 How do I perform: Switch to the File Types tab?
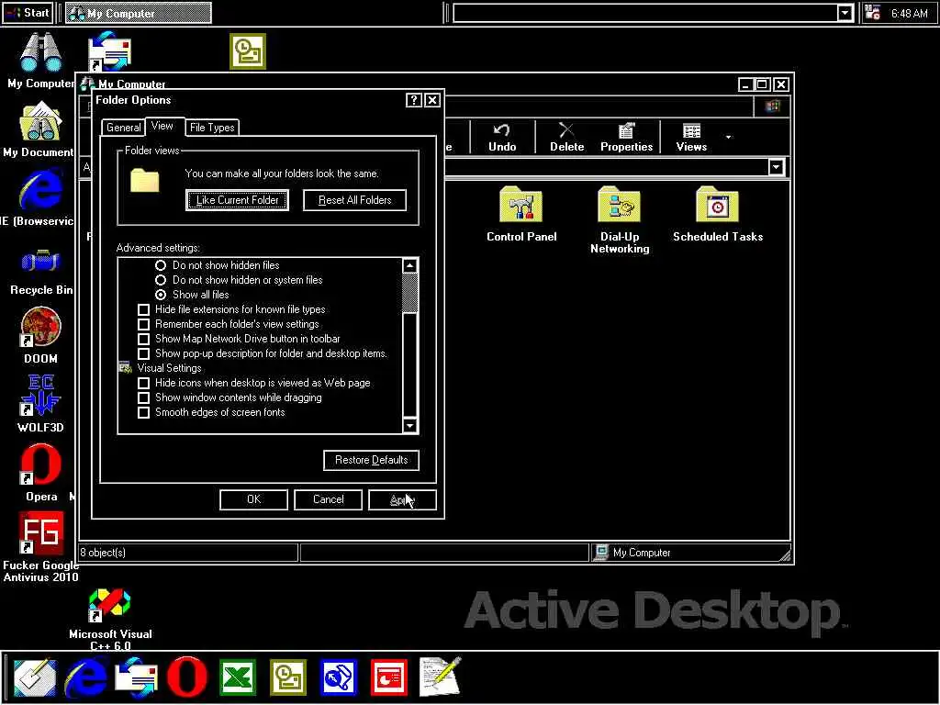[x=212, y=127]
